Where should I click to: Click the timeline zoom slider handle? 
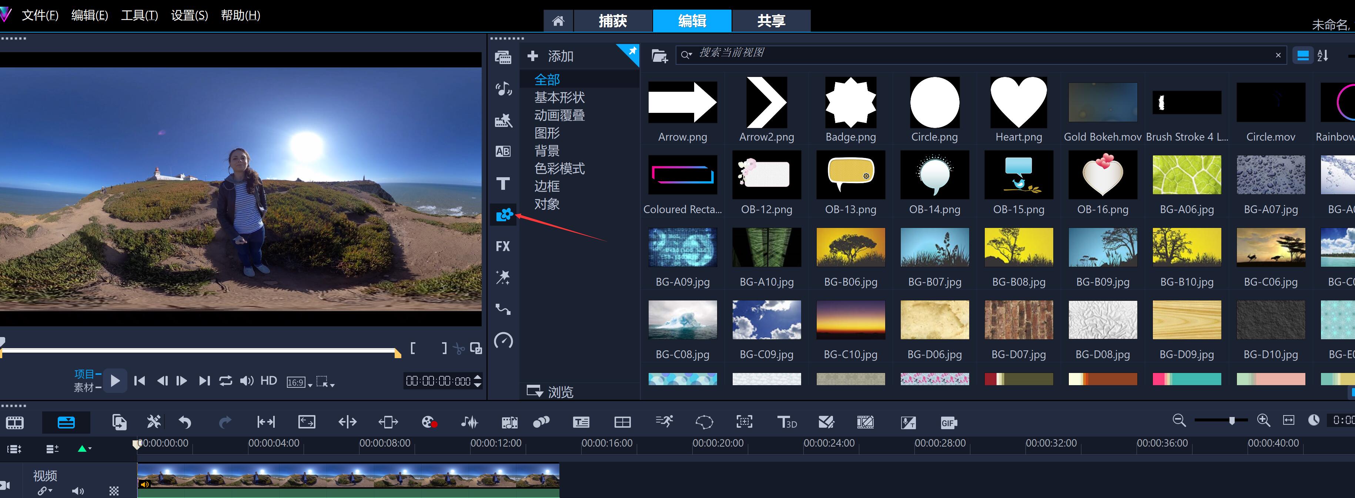[x=1231, y=420]
